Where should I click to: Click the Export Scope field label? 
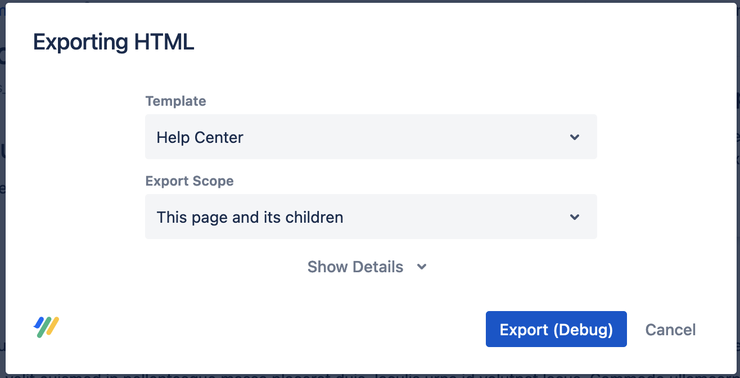pos(189,181)
